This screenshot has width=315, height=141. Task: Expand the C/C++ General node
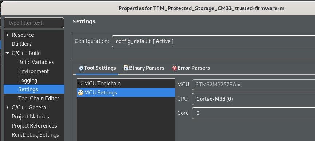pyautogui.click(x=7, y=108)
